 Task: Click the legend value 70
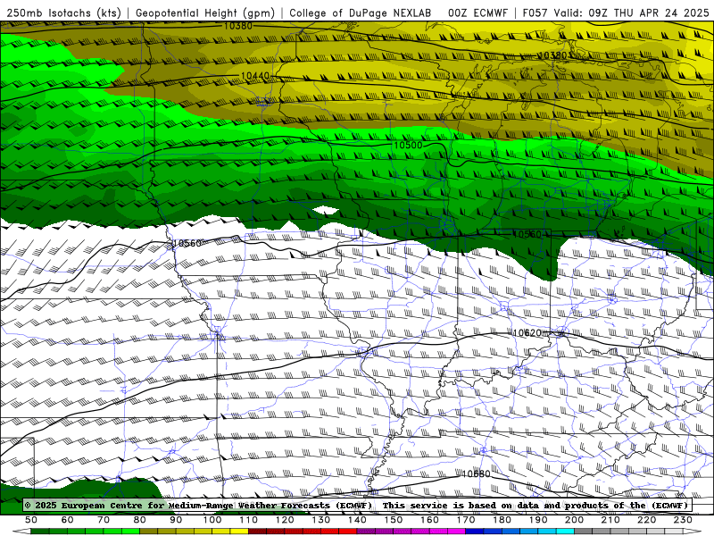(104, 520)
